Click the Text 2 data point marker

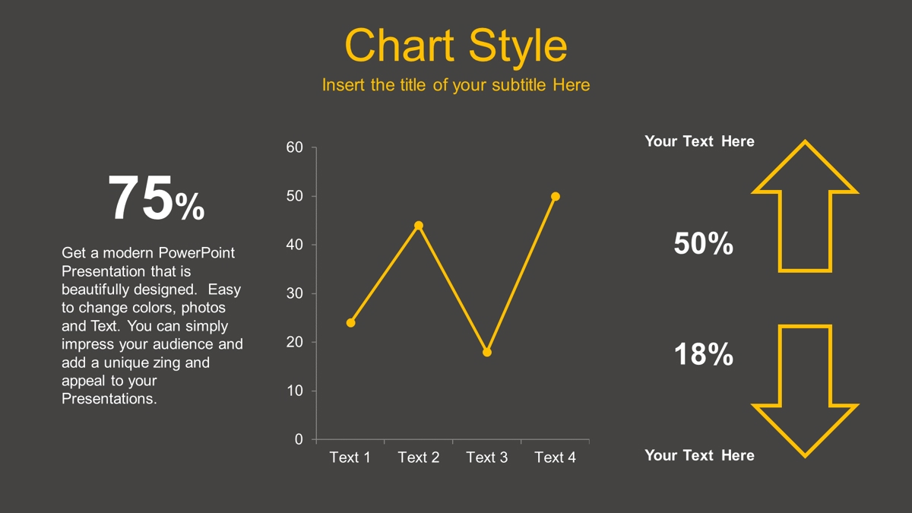coord(419,226)
